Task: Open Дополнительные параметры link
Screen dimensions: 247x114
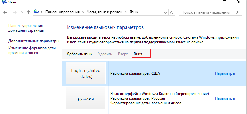Action: (x=34, y=41)
